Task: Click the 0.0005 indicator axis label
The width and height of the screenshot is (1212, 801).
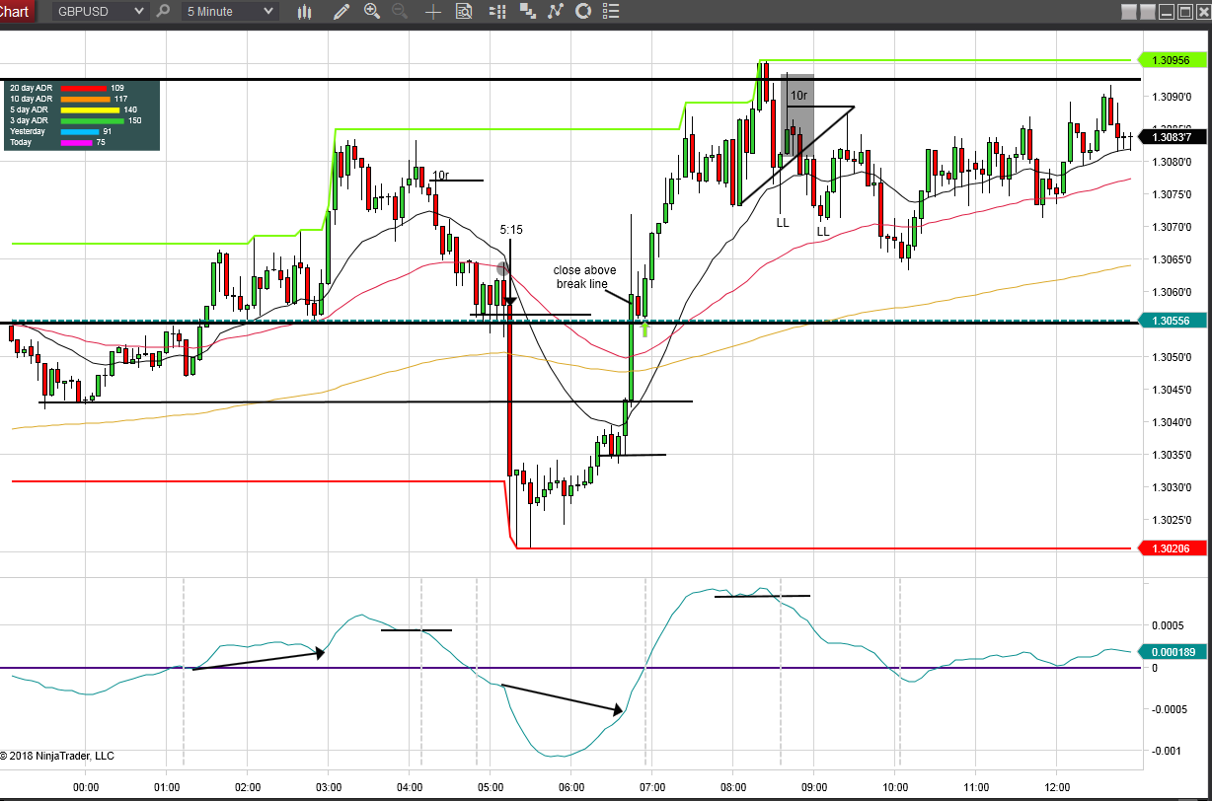Action: coord(1167,625)
